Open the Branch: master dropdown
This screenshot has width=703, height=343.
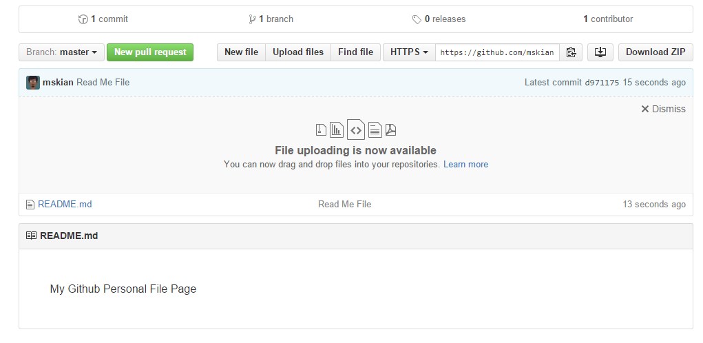click(61, 52)
